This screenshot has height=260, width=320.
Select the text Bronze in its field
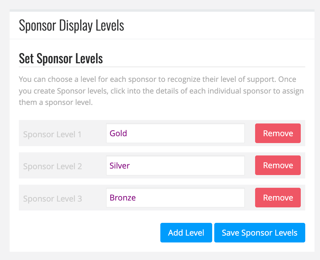pos(123,198)
